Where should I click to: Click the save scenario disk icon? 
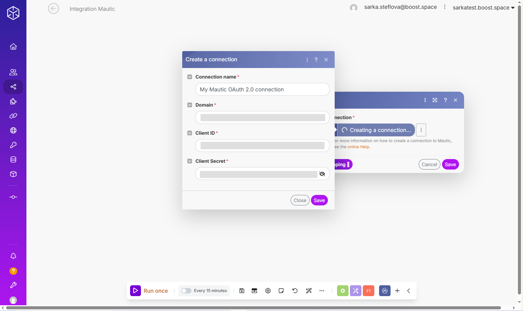pyautogui.click(x=242, y=291)
